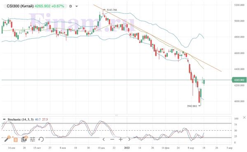Viewport: 247px width, 152px height.
Task: Click the 5143.766 high price label
Action: [112, 10]
